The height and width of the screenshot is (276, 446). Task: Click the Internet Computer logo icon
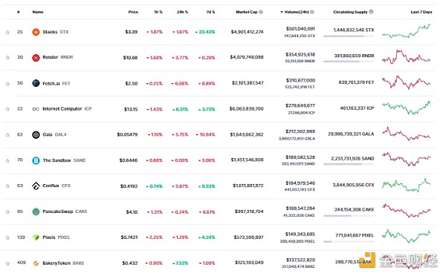pos(36,109)
